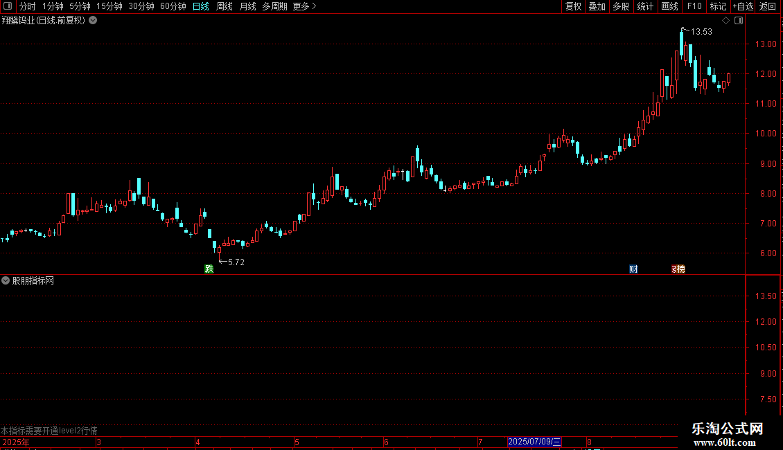This screenshot has height=450, width=783.
Task: Open the 多股 multi-stock view
Action: pos(621,6)
